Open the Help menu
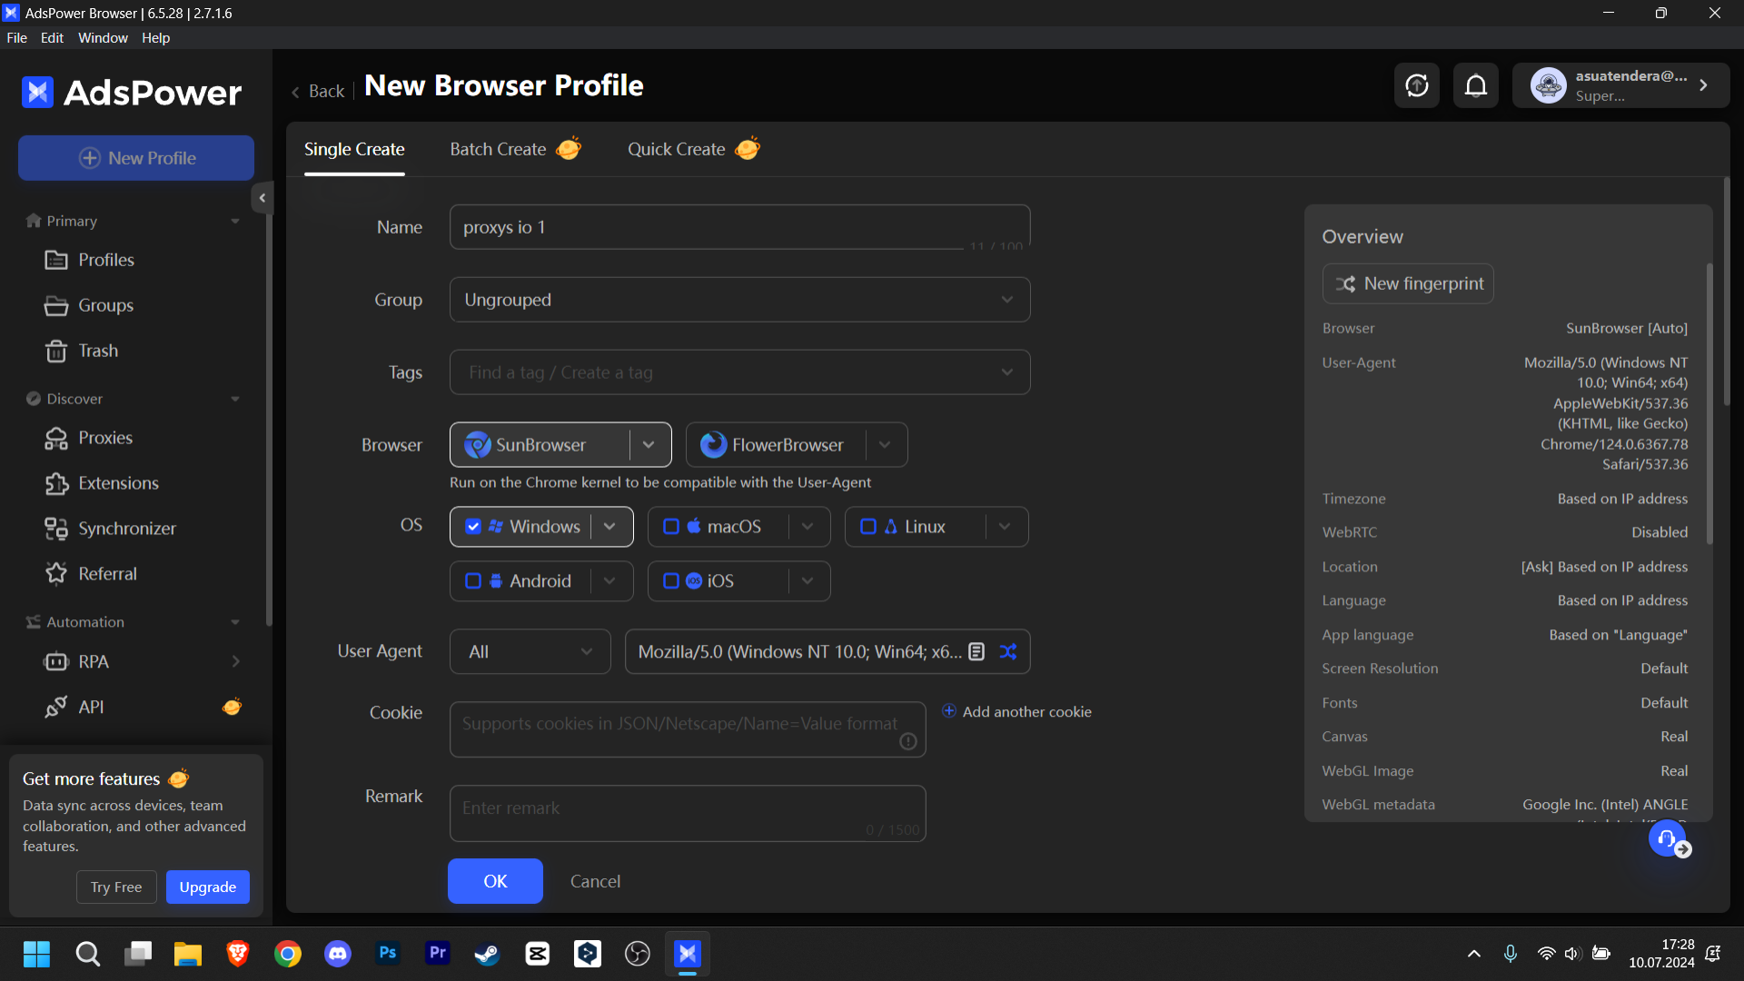The width and height of the screenshot is (1744, 981). pyautogui.click(x=155, y=38)
